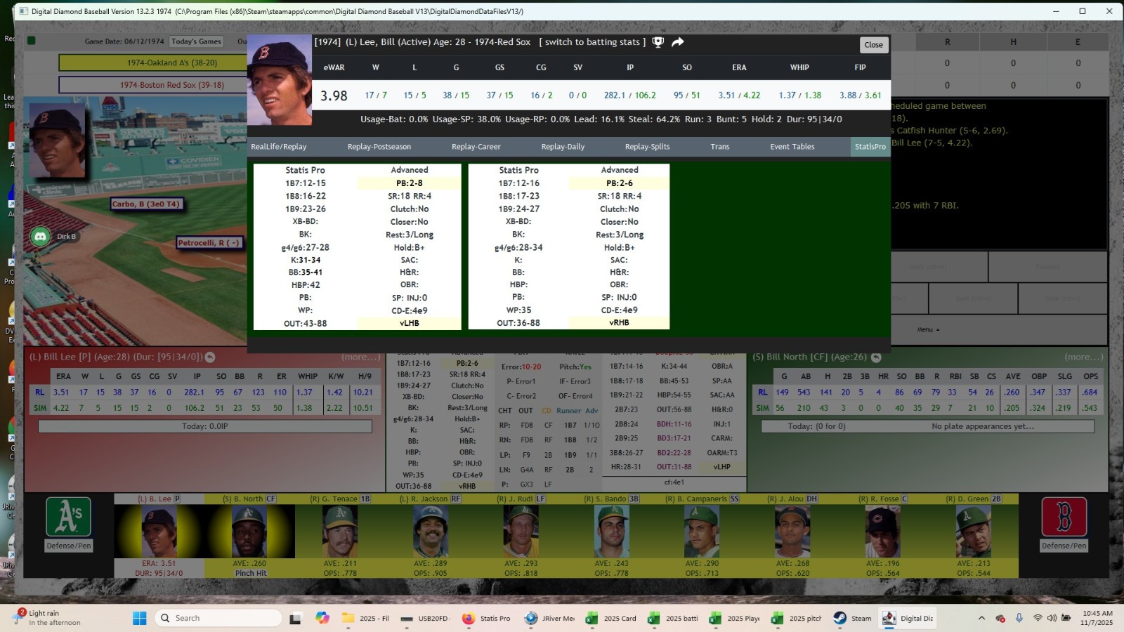Open Task View from the taskbar
The width and height of the screenshot is (1124, 632).
[x=296, y=618]
